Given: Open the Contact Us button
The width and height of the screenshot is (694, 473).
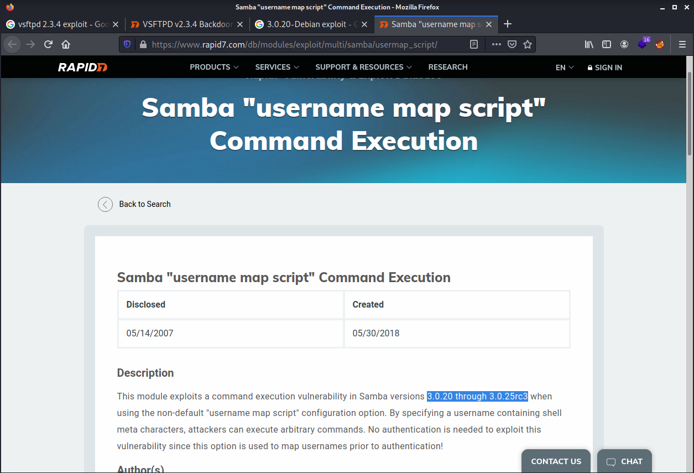Looking at the screenshot, I should point(556,461).
